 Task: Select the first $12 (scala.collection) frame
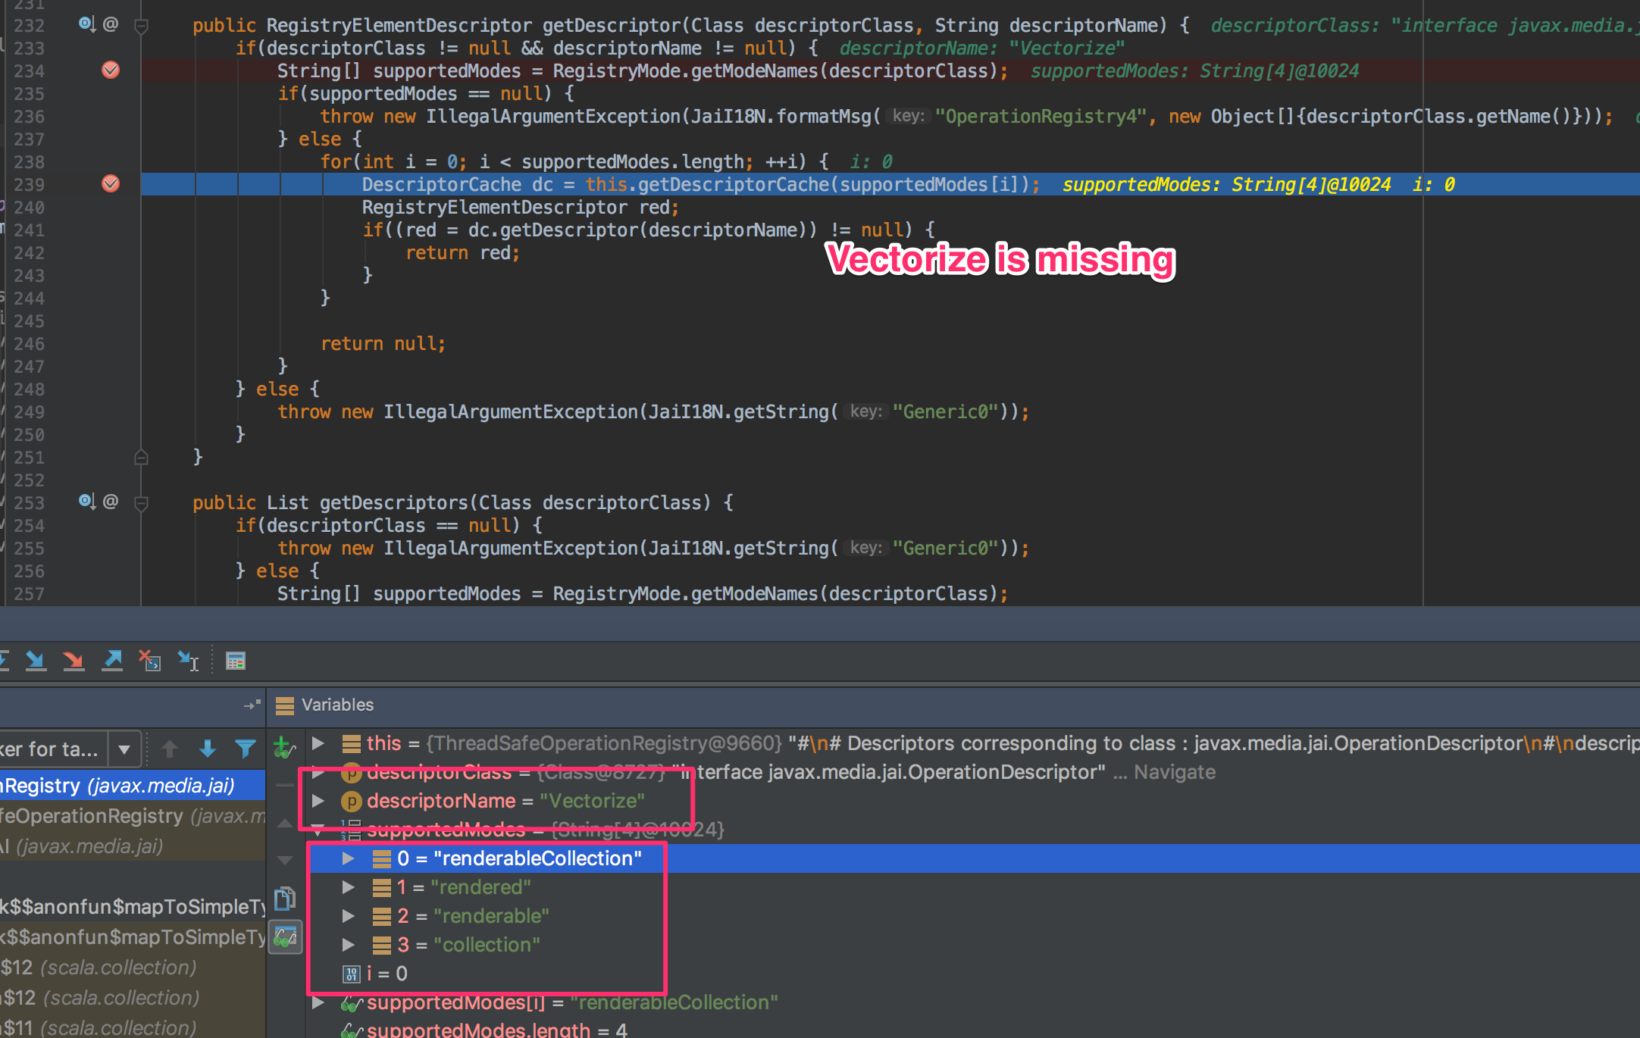tap(133, 968)
